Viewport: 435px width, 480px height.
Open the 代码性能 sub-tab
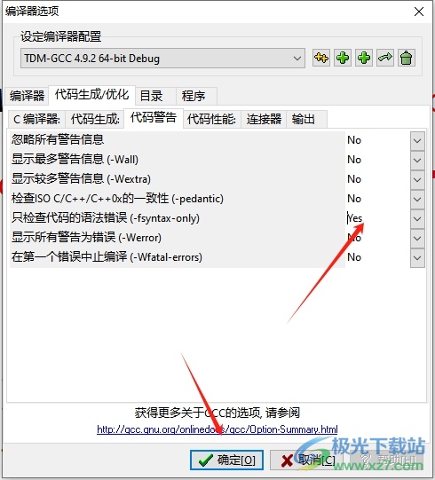point(211,119)
